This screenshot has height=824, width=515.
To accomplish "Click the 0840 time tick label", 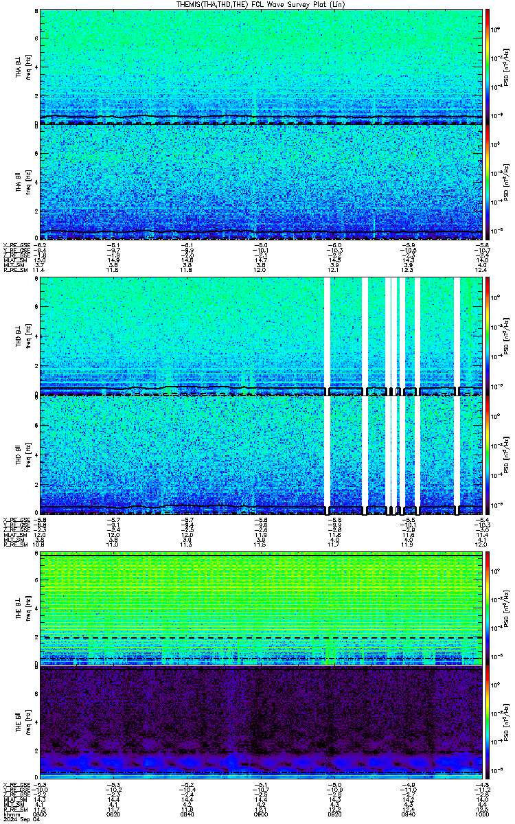I will (188, 814).
